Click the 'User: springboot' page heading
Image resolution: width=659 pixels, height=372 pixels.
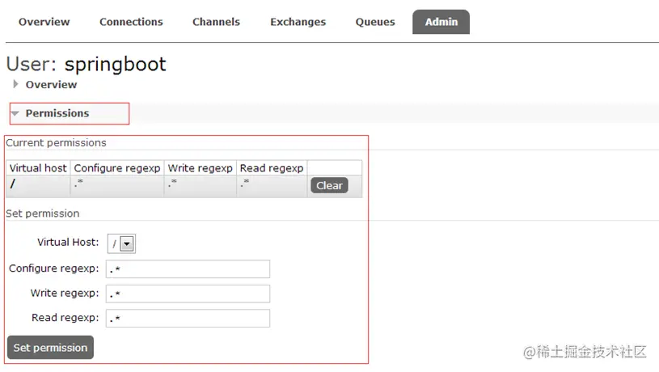[x=87, y=65]
